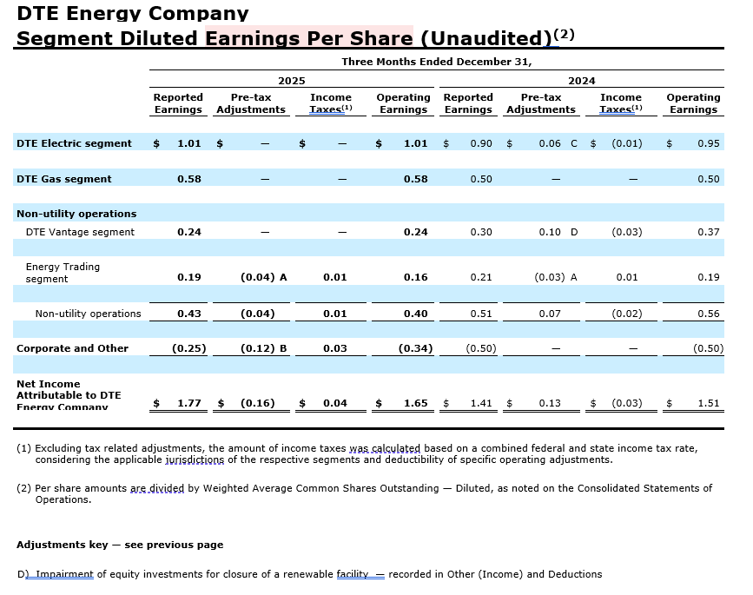Screen dimensions: 753x595
Task: Click the 1.51 total operating earnings for 2024
Action: [x=708, y=403]
